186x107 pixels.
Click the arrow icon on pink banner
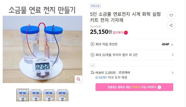coord(160,87)
